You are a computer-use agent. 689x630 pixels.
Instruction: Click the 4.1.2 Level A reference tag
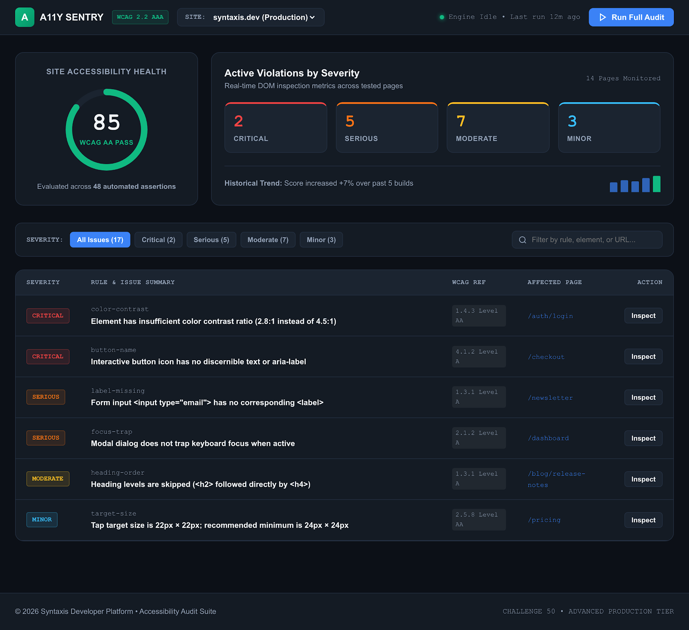pyautogui.click(x=479, y=357)
